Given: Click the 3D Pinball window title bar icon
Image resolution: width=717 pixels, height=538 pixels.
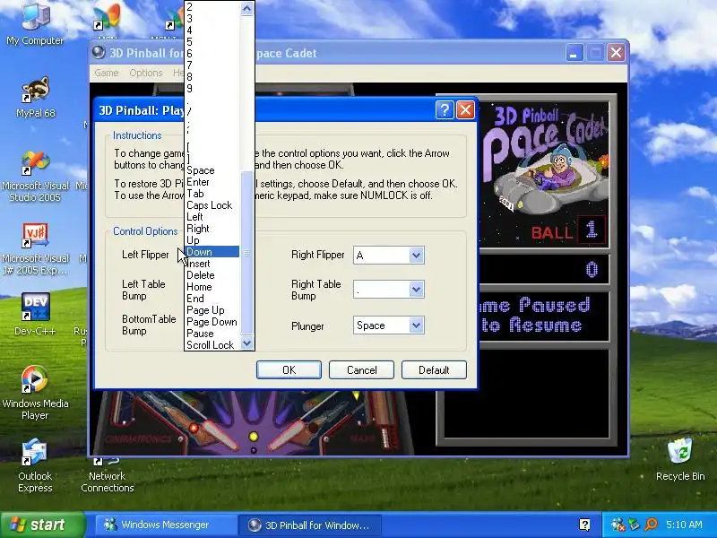Looking at the screenshot, I should click(x=99, y=53).
